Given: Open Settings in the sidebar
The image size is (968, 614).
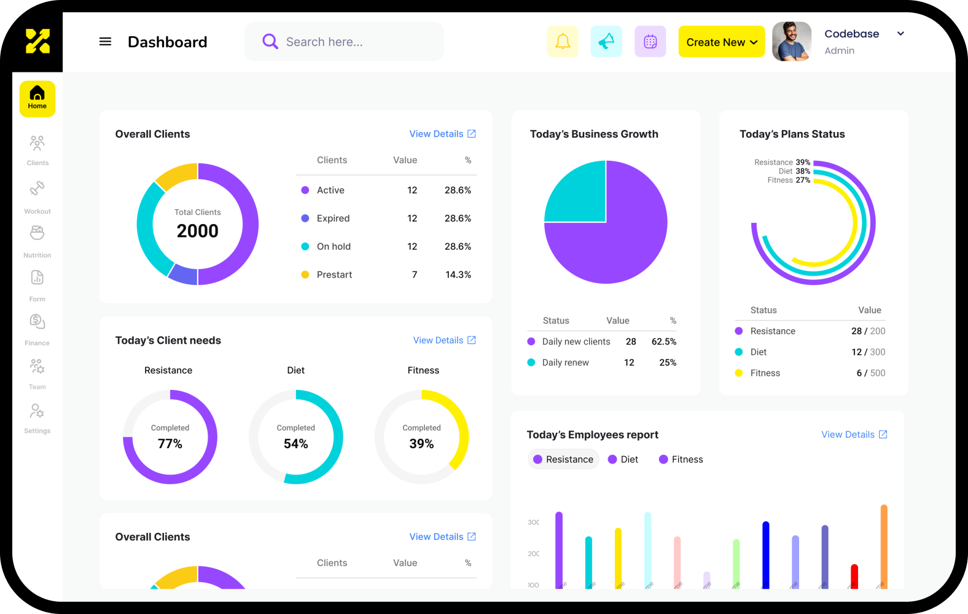Looking at the screenshot, I should tap(37, 417).
